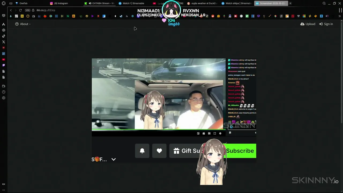Open a new browser tab
The width and height of the screenshot is (343, 193).
click(290, 3)
